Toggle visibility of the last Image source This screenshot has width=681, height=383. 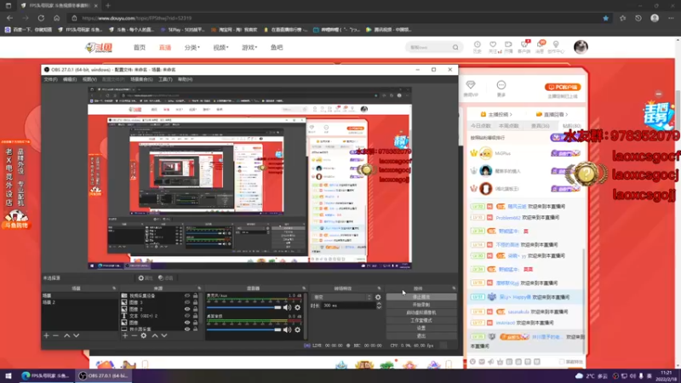[187, 323]
